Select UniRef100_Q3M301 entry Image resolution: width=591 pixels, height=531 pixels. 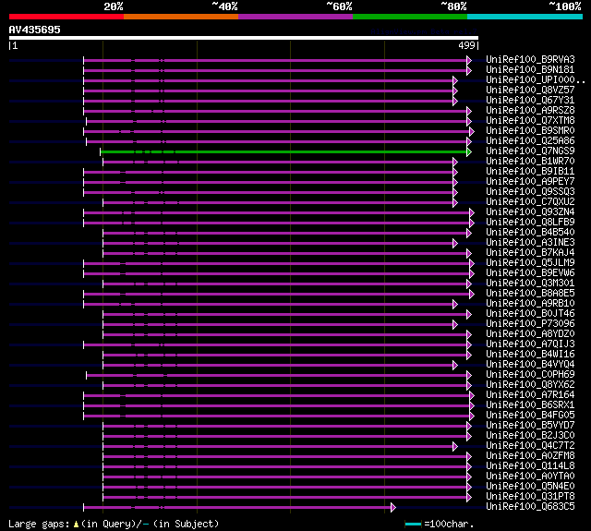[x=530, y=284]
